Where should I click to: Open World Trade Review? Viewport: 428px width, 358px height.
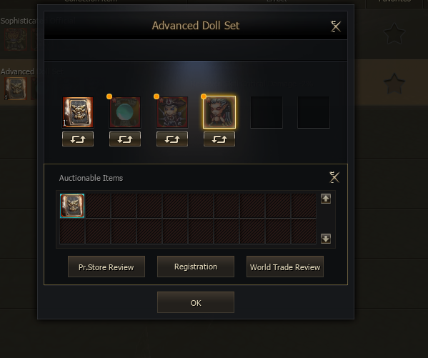pos(285,267)
